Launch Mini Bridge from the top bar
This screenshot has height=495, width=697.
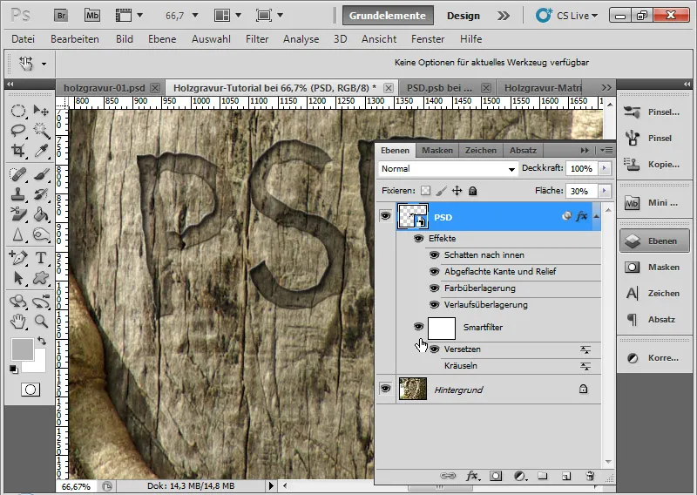click(x=92, y=16)
